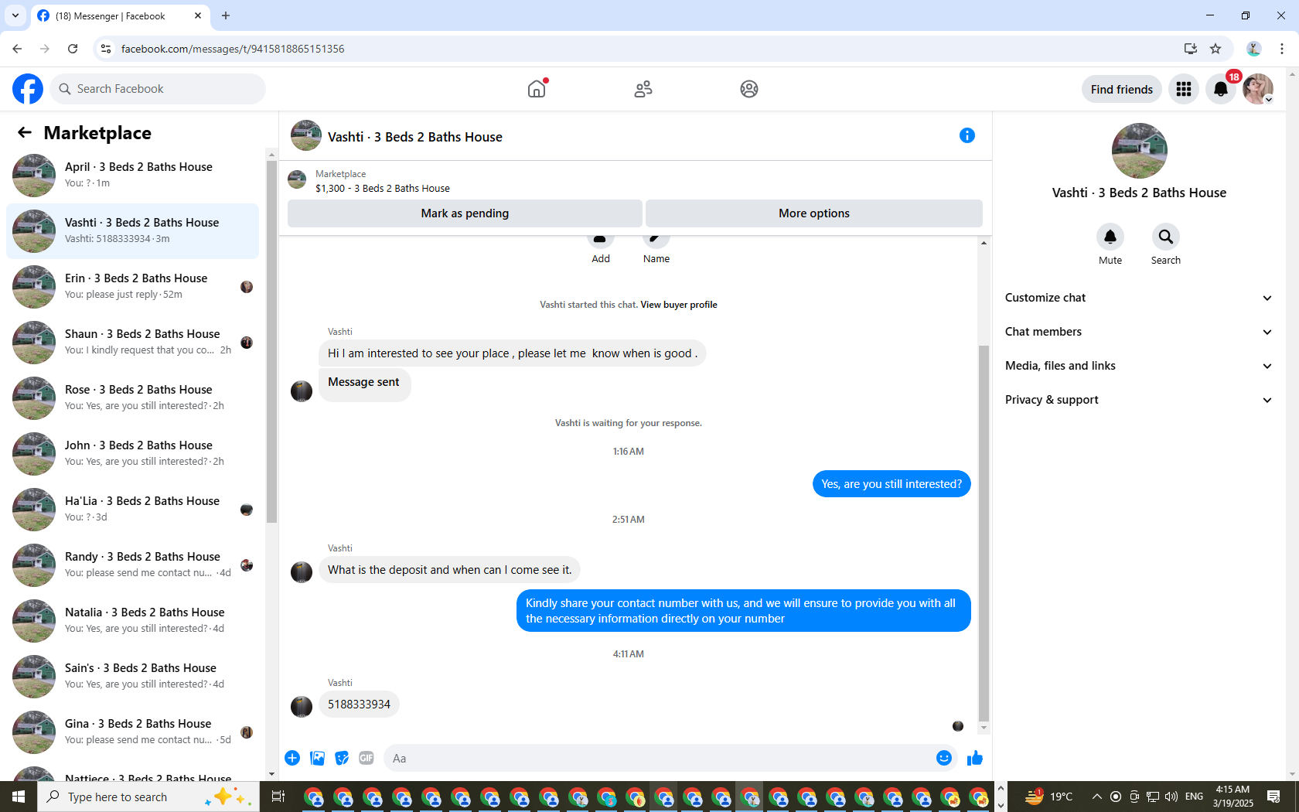This screenshot has width=1299, height=812.
Task: Search within the conversation
Action: point(1166,237)
